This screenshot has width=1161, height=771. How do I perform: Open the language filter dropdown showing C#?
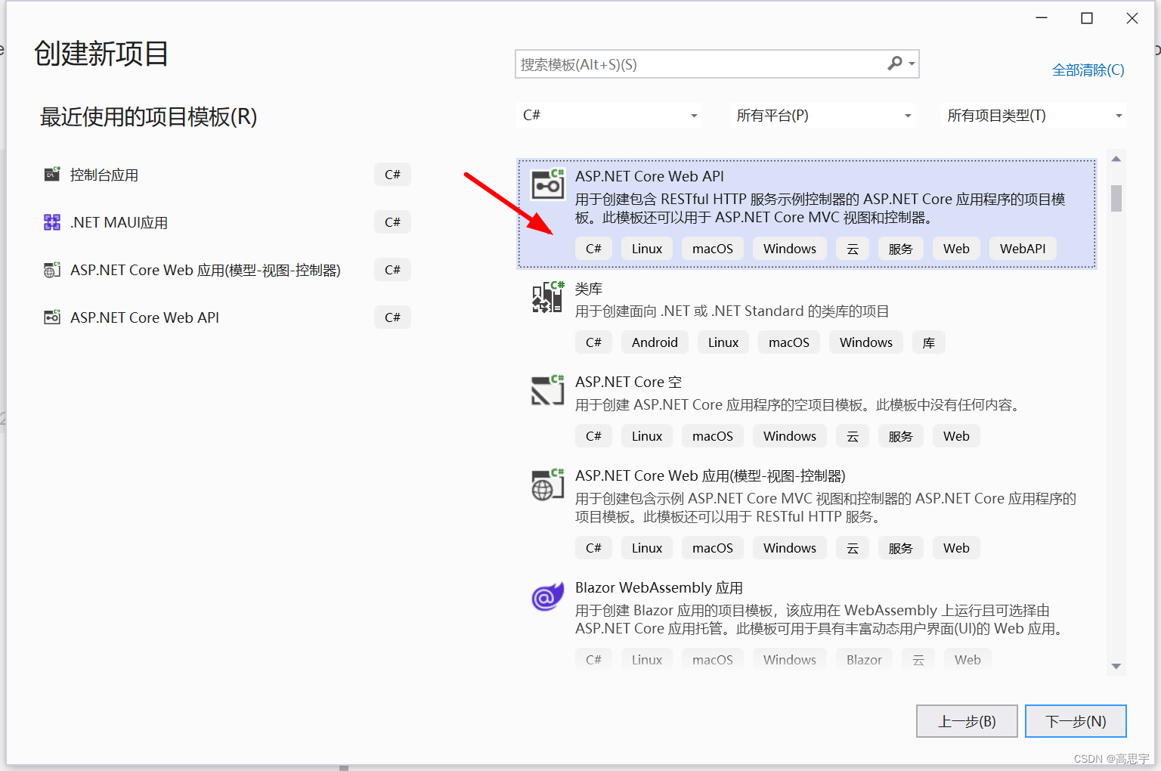pyautogui.click(x=609, y=116)
